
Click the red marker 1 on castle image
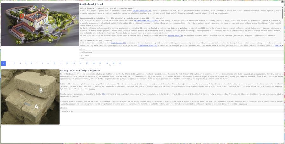(x=22, y=16)
